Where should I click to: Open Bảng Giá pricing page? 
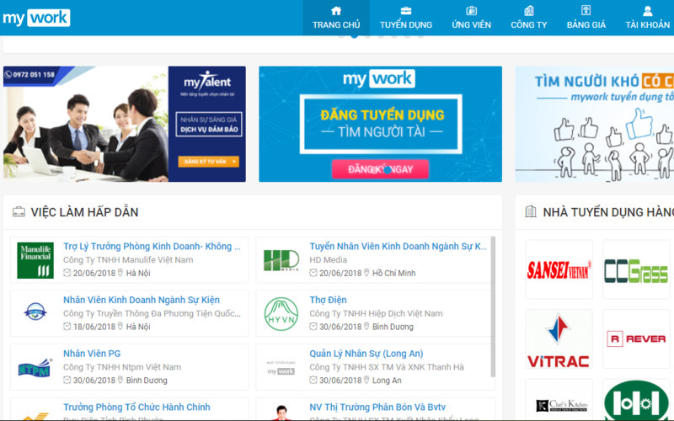(x=586, y=18)
